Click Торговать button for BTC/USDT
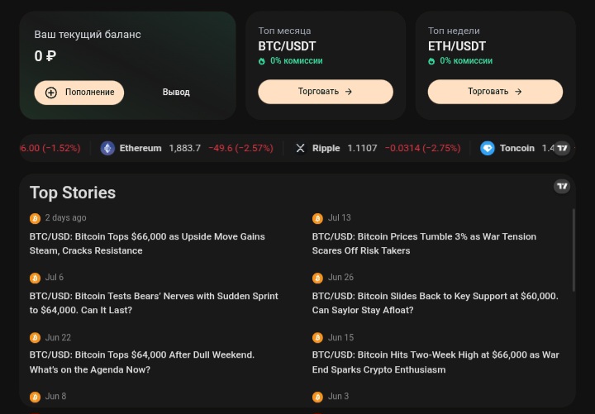Viewport: 595px width, 414px height. (x=326, y=92)
